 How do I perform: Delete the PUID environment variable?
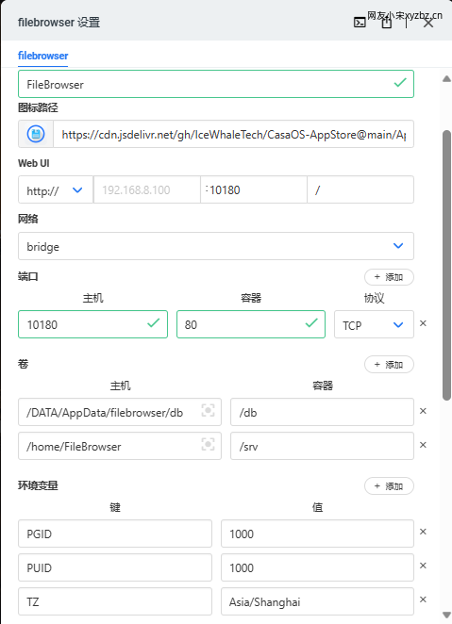[423, 566]
